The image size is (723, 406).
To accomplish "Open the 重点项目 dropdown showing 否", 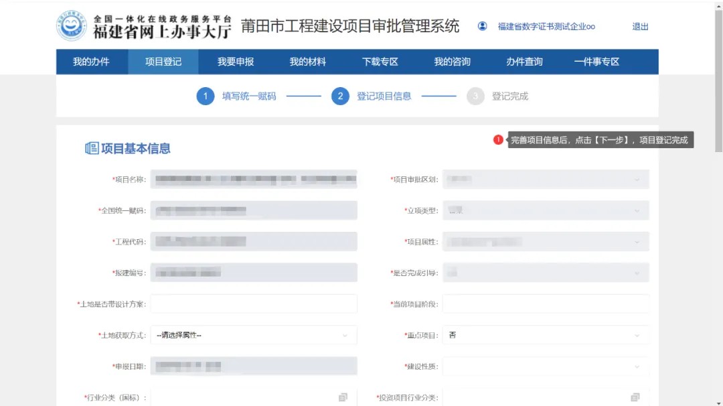I will (x=546, y=335).
